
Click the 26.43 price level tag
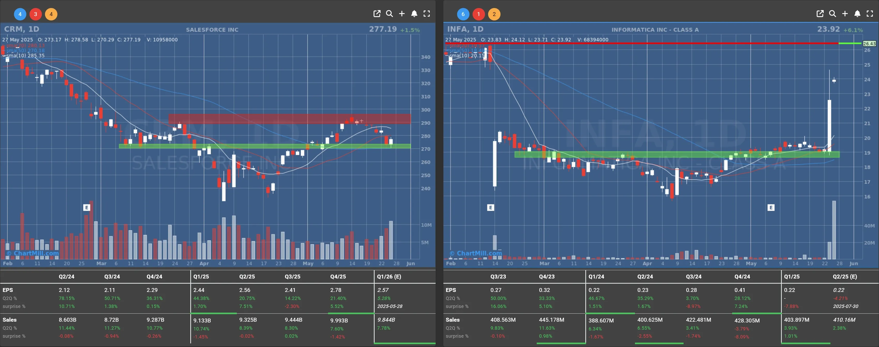point(869,43)
